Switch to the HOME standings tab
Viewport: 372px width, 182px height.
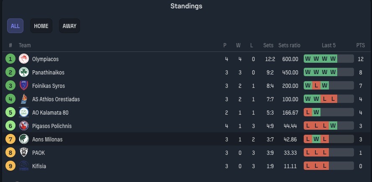[41, 26]
